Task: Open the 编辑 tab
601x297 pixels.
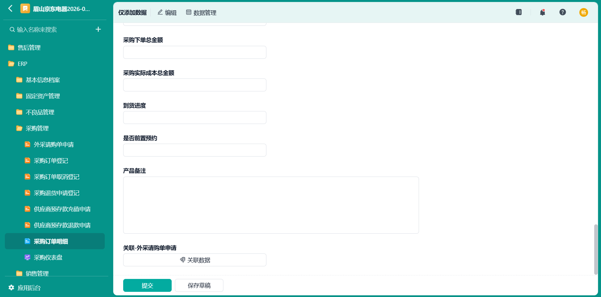Action: pyautogui.click(x=167, y=13)
